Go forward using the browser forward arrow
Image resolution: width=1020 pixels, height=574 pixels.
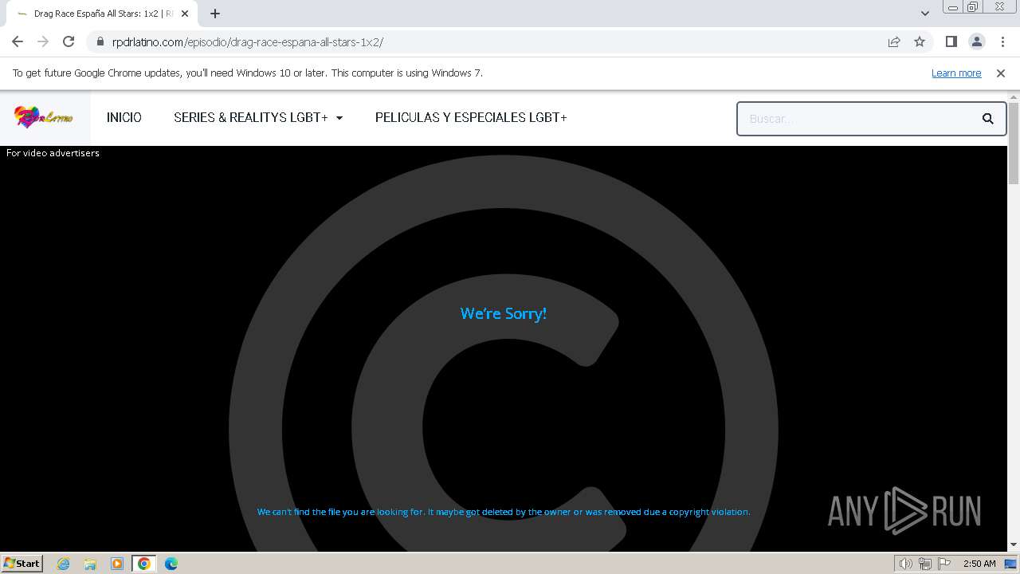pos(43,41)
